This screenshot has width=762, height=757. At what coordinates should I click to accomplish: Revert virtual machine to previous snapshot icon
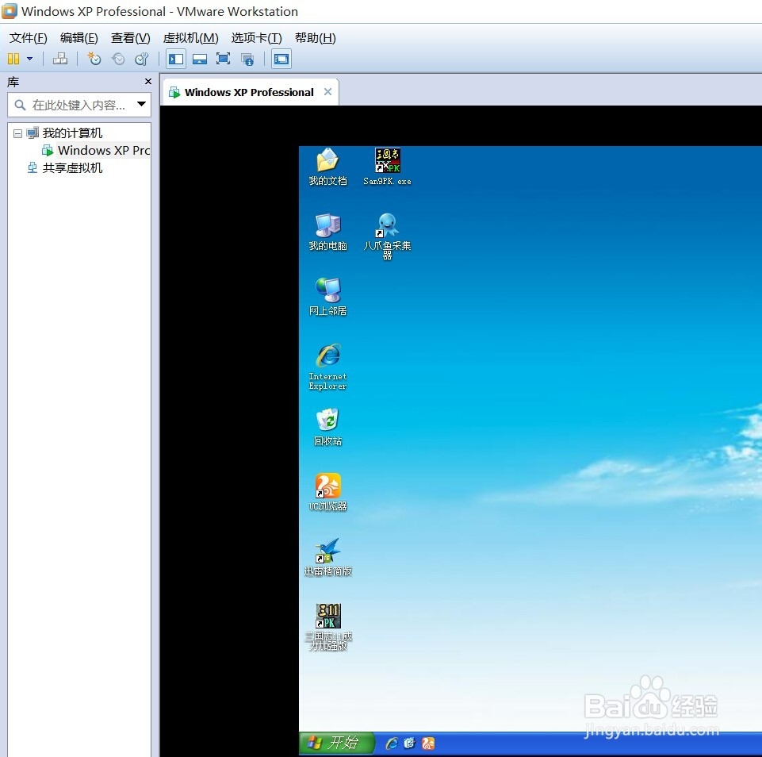click(118, 59)
